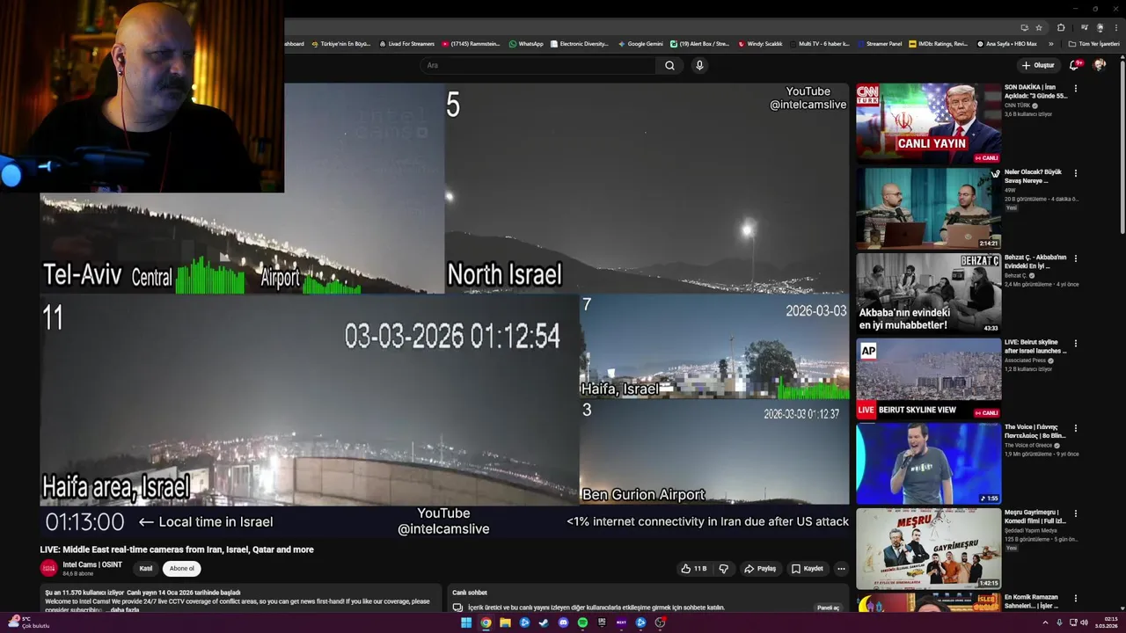Image resolution: width=1126 pixels, height=633 pixels.
Task: Open the purple NEXT app in taskbar
Action: [x=621, y=622]
